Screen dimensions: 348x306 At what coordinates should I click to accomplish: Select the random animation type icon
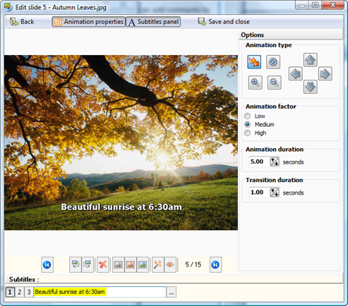pyautogui.click(x=254, y=62)
